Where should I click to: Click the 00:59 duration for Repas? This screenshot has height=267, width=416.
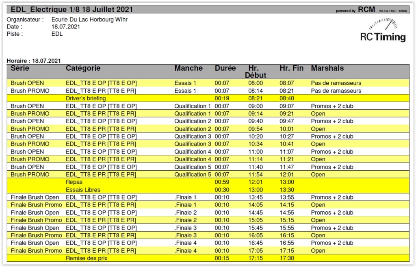coord(222,182)
